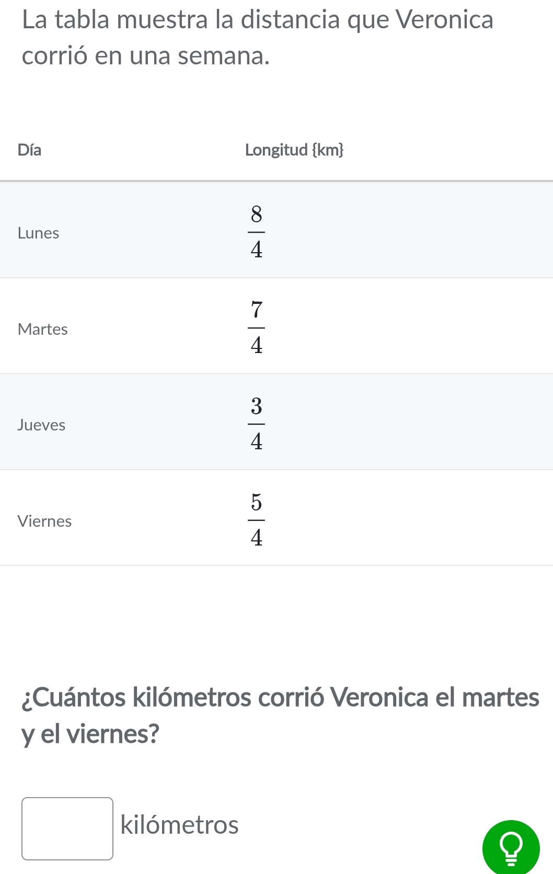Select the Día column header
The image size is (553, 874).
coord(29,150)
